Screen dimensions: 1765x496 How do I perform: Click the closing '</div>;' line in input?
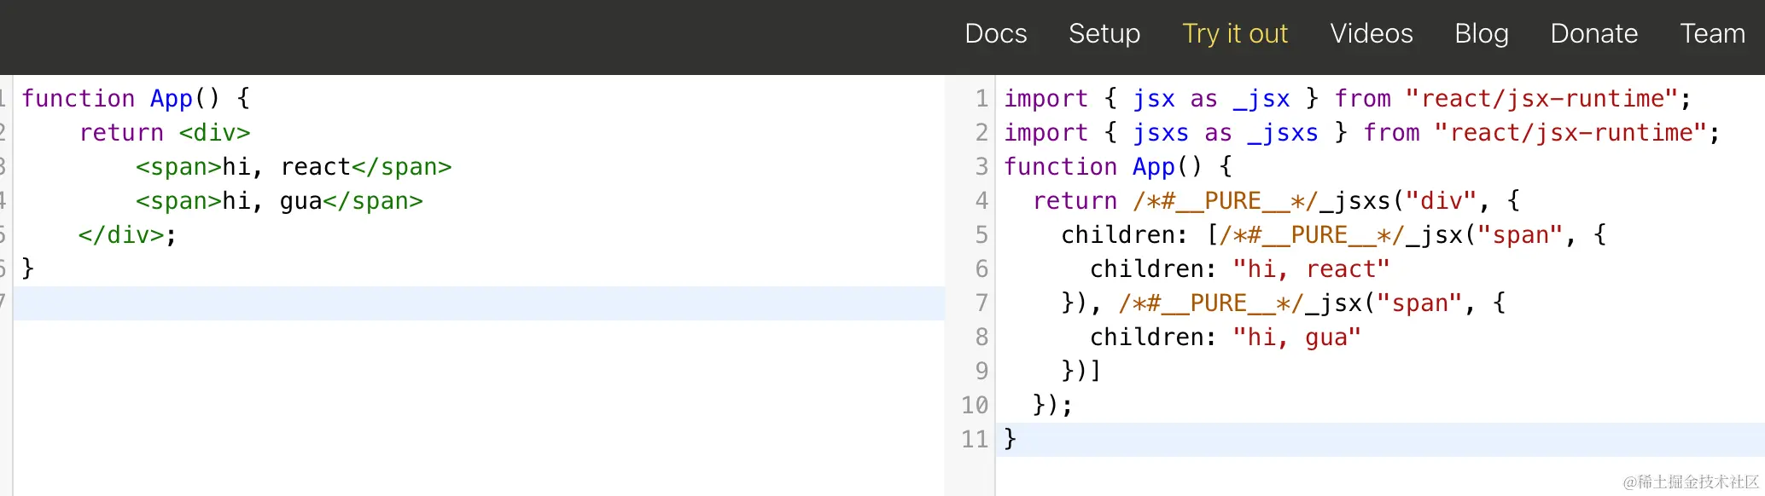[127, 235]
